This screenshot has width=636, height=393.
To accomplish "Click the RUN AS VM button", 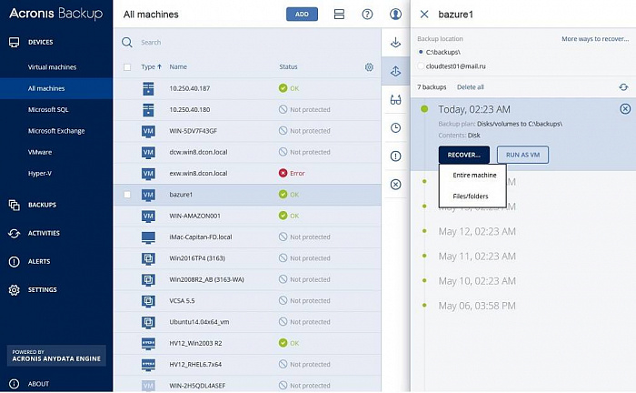I will pyautogui.click(x=522, y=155).
